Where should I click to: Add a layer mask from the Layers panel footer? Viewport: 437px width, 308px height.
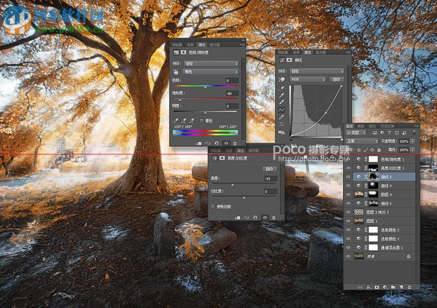pos(377,287)
